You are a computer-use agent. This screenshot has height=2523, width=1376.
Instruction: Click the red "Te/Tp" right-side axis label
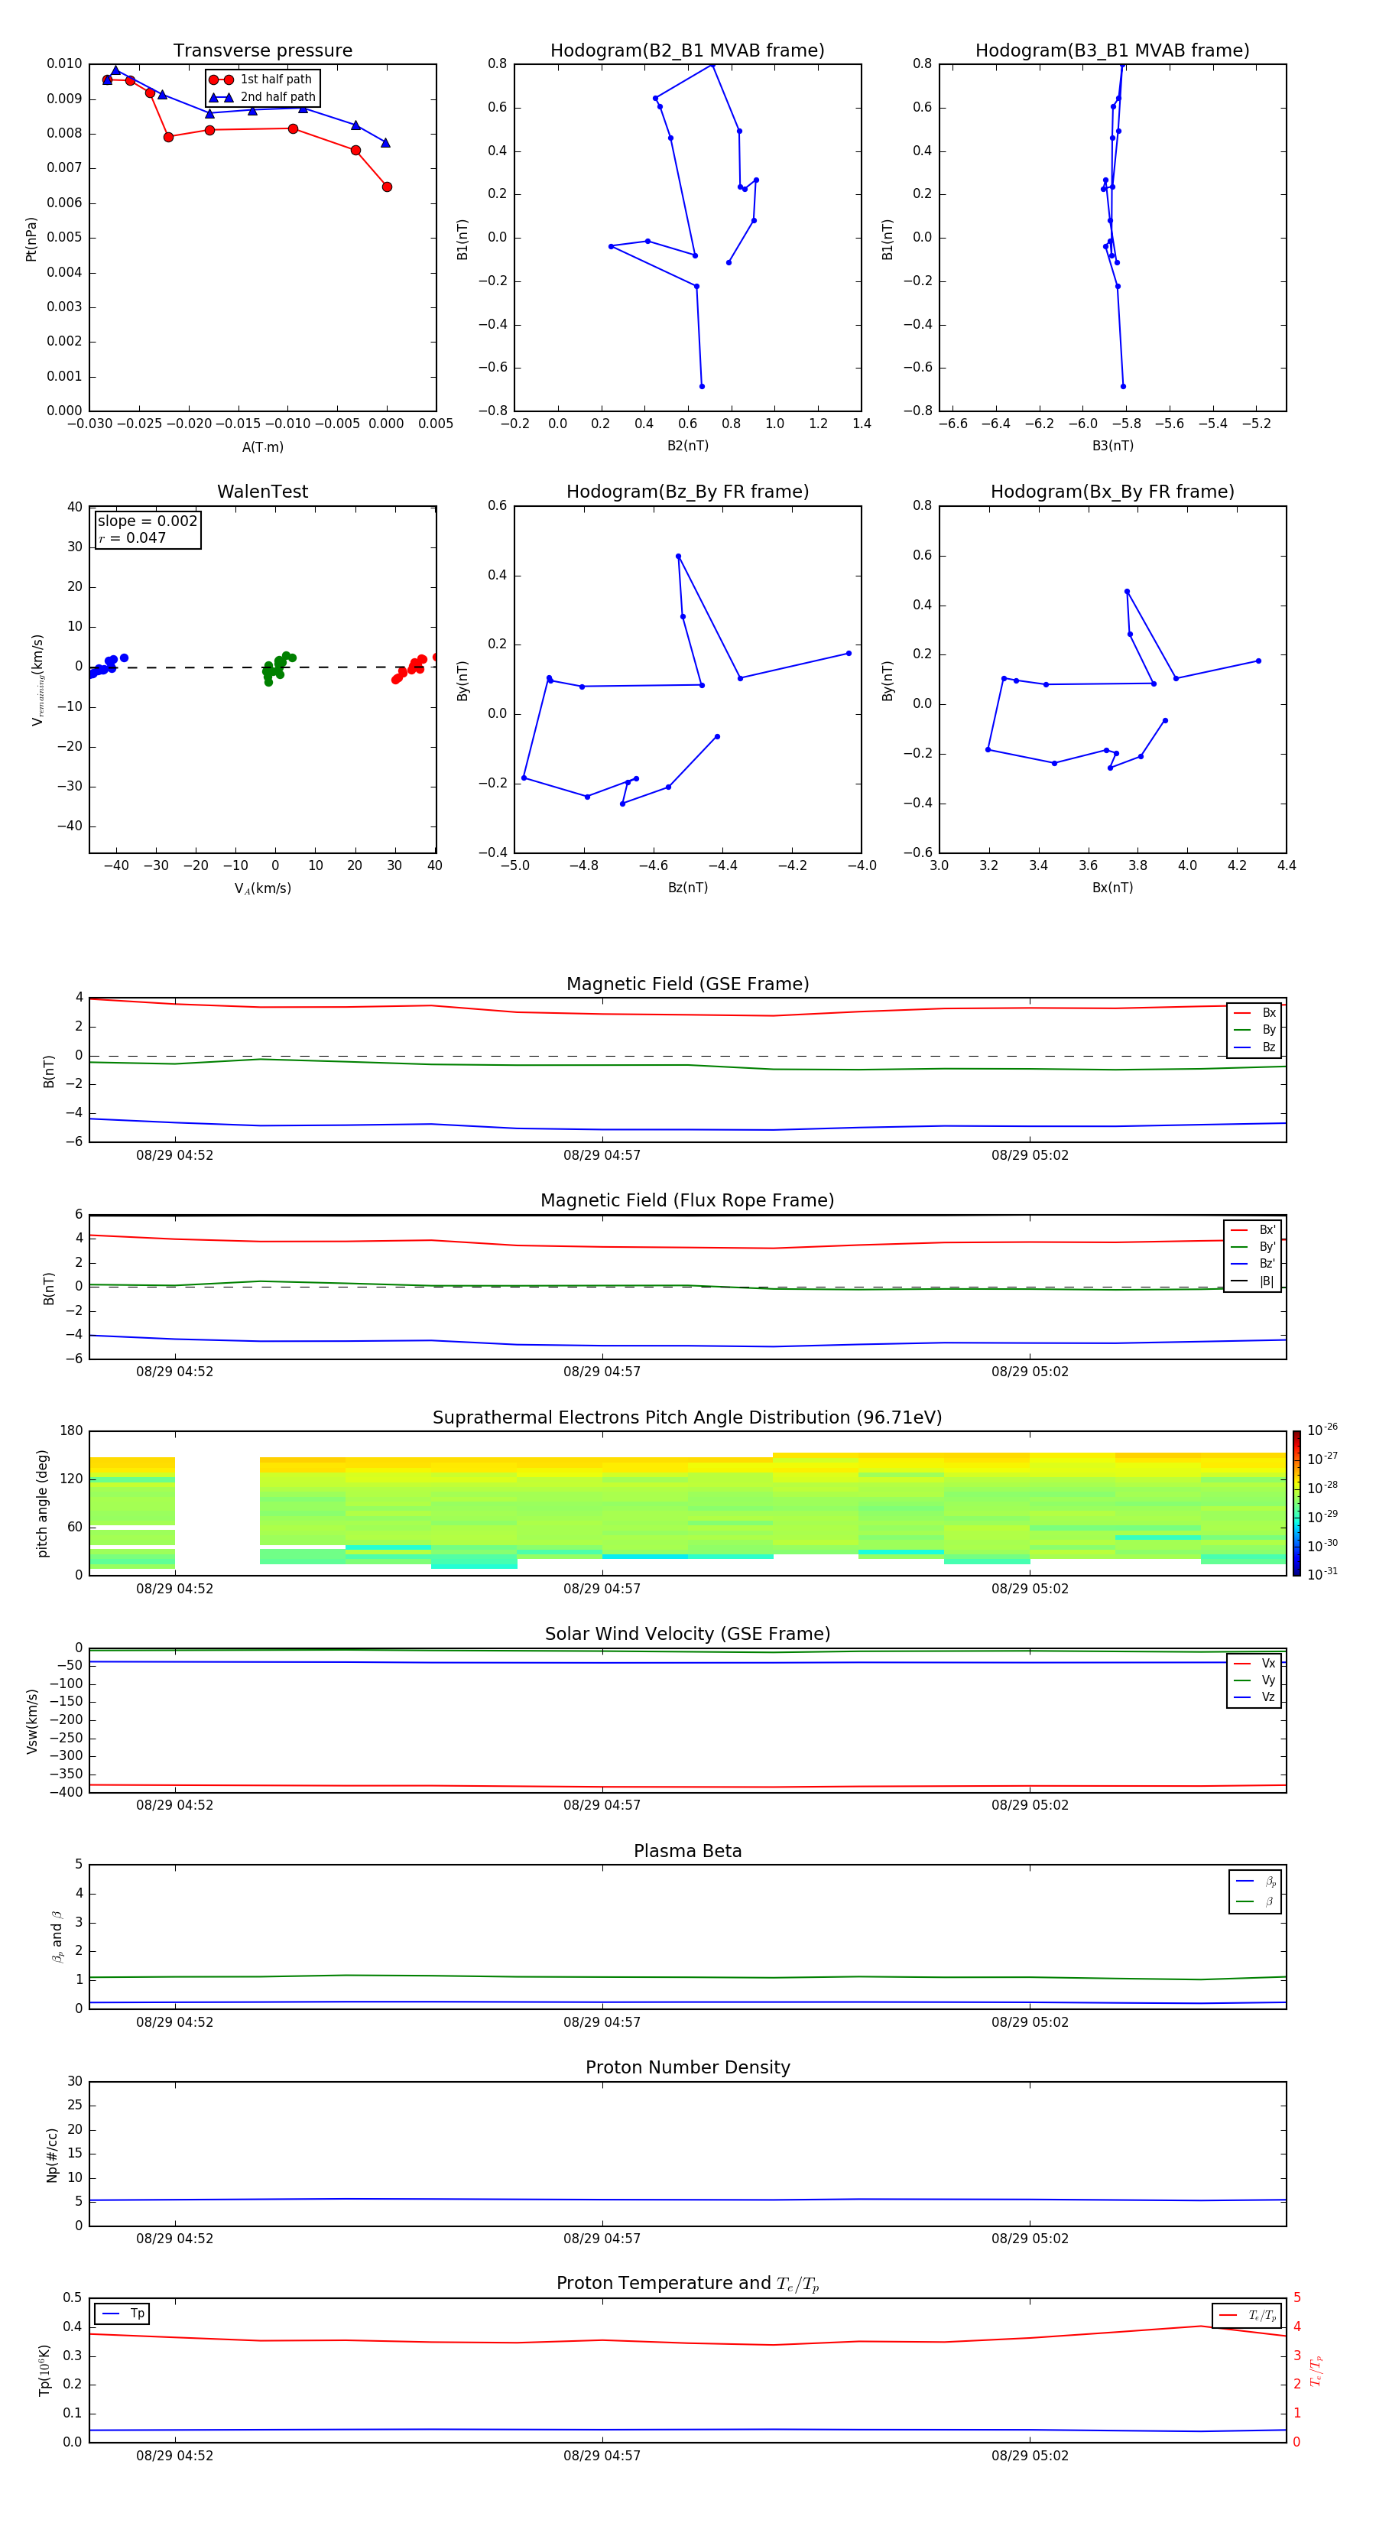[x=1316, y=2371]
